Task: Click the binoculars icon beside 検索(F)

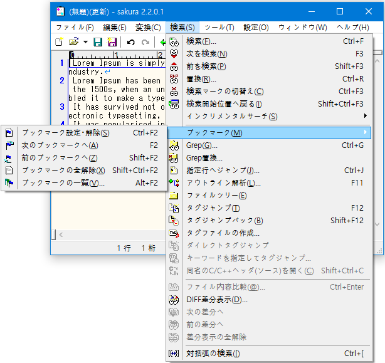Action: tap(174, 41)
